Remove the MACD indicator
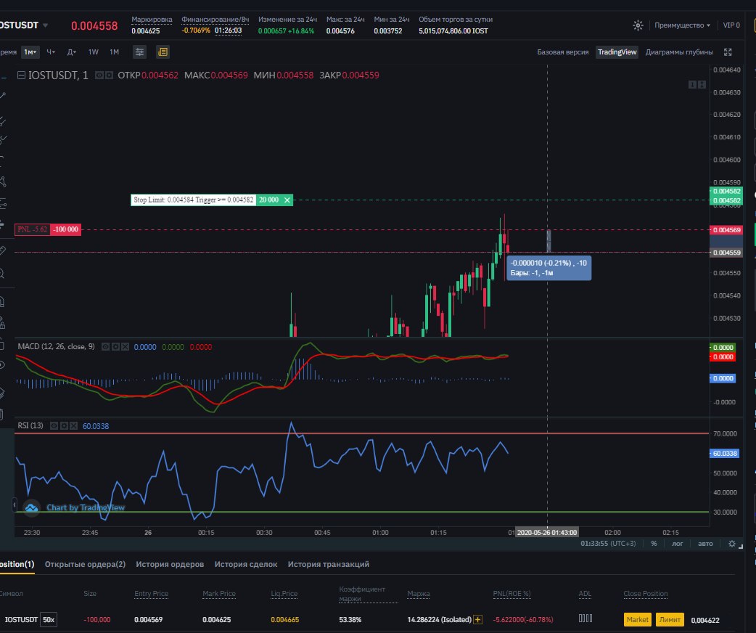This screenshot has width=756, height=633. pyautogui.click(x=126, y=347)
